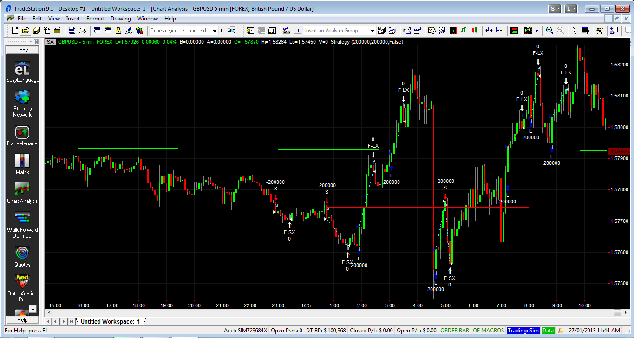Click the colored cubes icon
This screenshot has height=338, width=634.
point(140,31)
